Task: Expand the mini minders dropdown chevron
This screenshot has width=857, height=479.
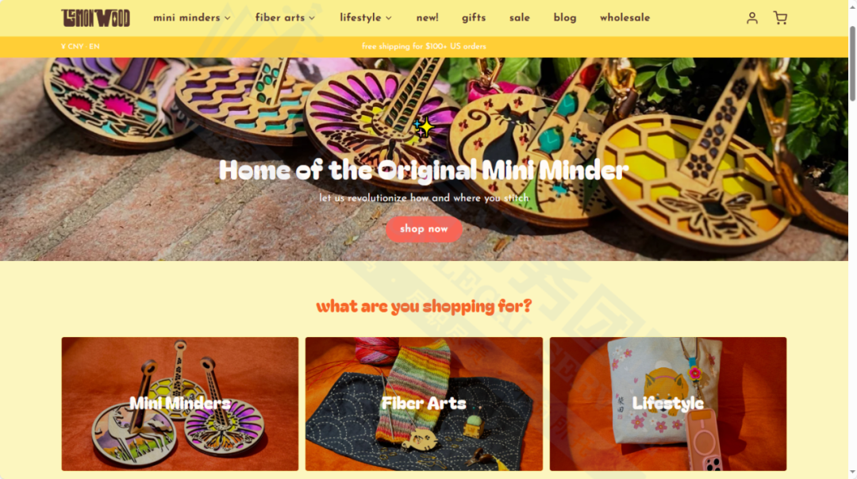Action: (228, 18)
